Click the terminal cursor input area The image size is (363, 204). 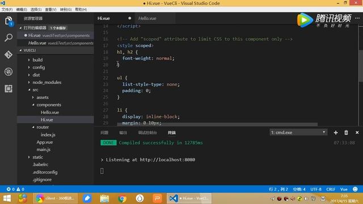click(102, 171)
